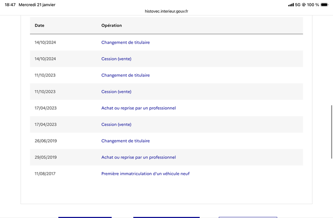Tap the orientation lock icon in status bar
The image size is (333, 218).
click(x=304, y=5)
